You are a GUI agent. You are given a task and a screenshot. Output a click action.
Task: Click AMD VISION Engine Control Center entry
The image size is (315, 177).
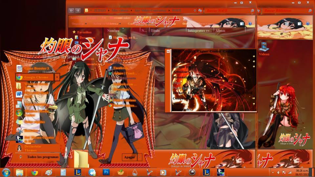click(x=203, y=51)
